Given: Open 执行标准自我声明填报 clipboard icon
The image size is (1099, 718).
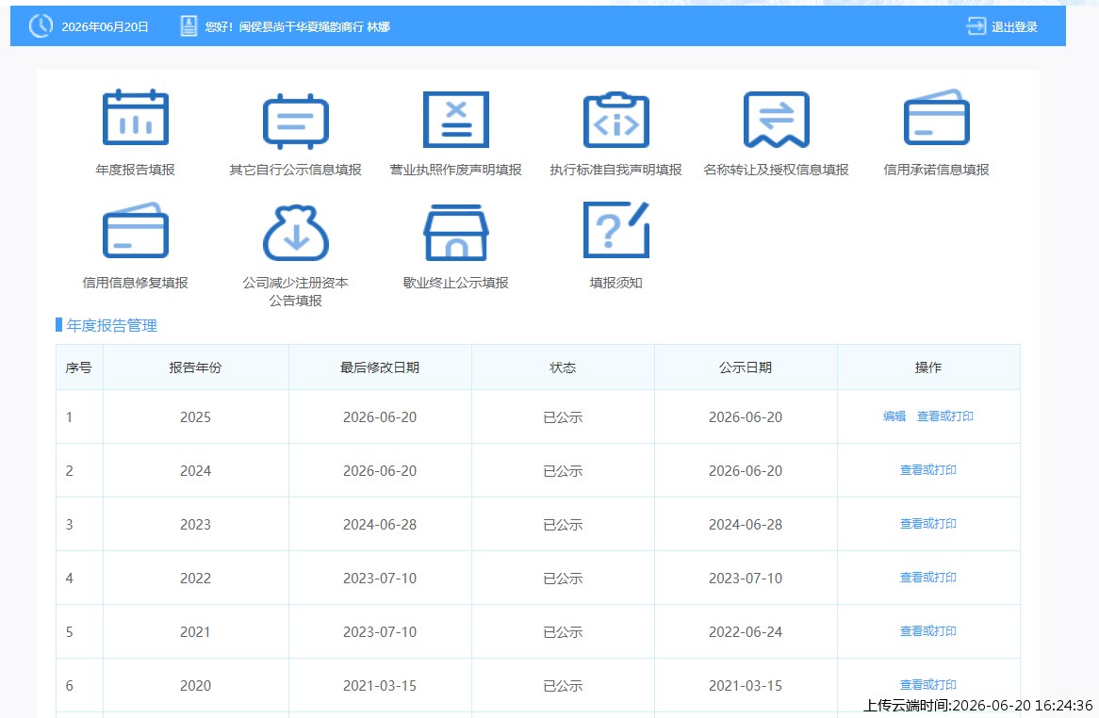Looking at the screenshot, I should point(616,119).
